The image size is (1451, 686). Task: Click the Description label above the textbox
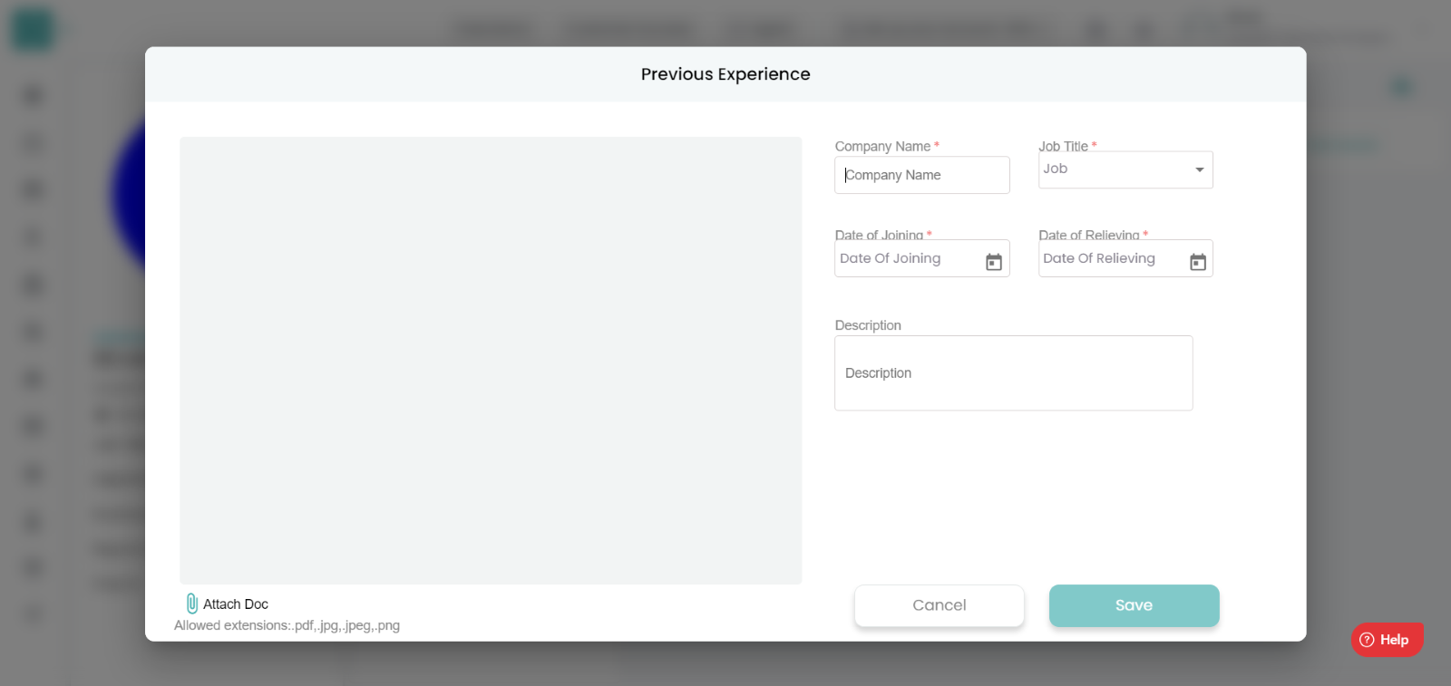pyautogui.click(x=868, y=325)
